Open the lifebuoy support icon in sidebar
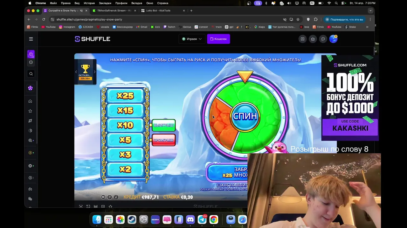The image size is (407, 228). pyautogui.click(x=30, y=166)
